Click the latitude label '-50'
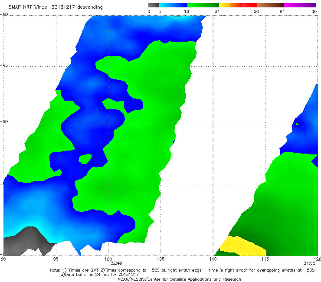The width and height of the screenshot is (321, 282). pos(4,121)
